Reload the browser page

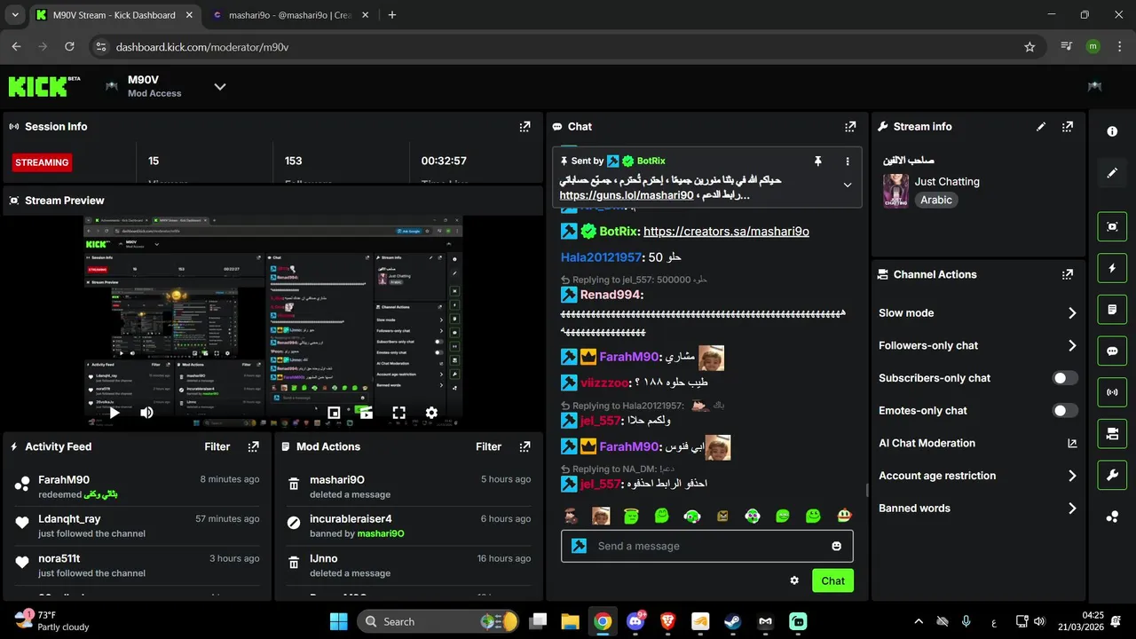click(x=69, y=47)
